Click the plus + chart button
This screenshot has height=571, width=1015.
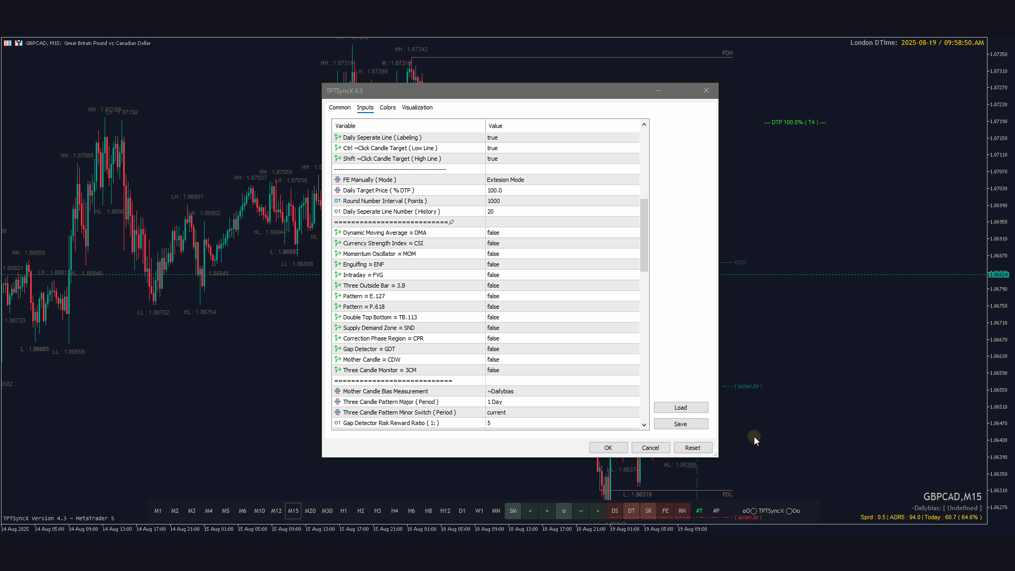[x=547, y=511]
